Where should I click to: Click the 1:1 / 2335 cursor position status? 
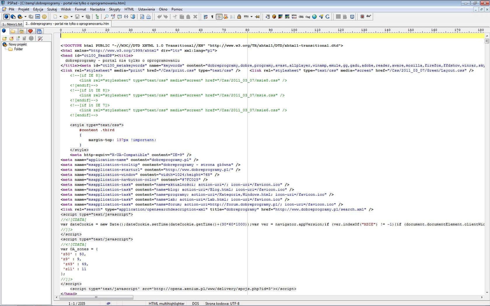click(x=77, y=304)
